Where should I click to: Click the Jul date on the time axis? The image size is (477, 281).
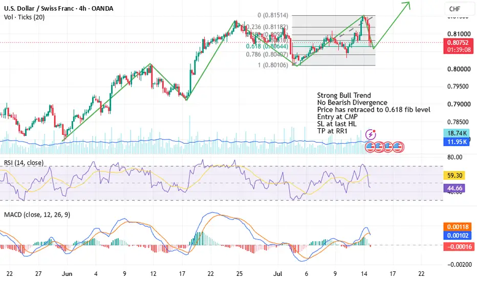pyautogui.click(x=278, y=274)
